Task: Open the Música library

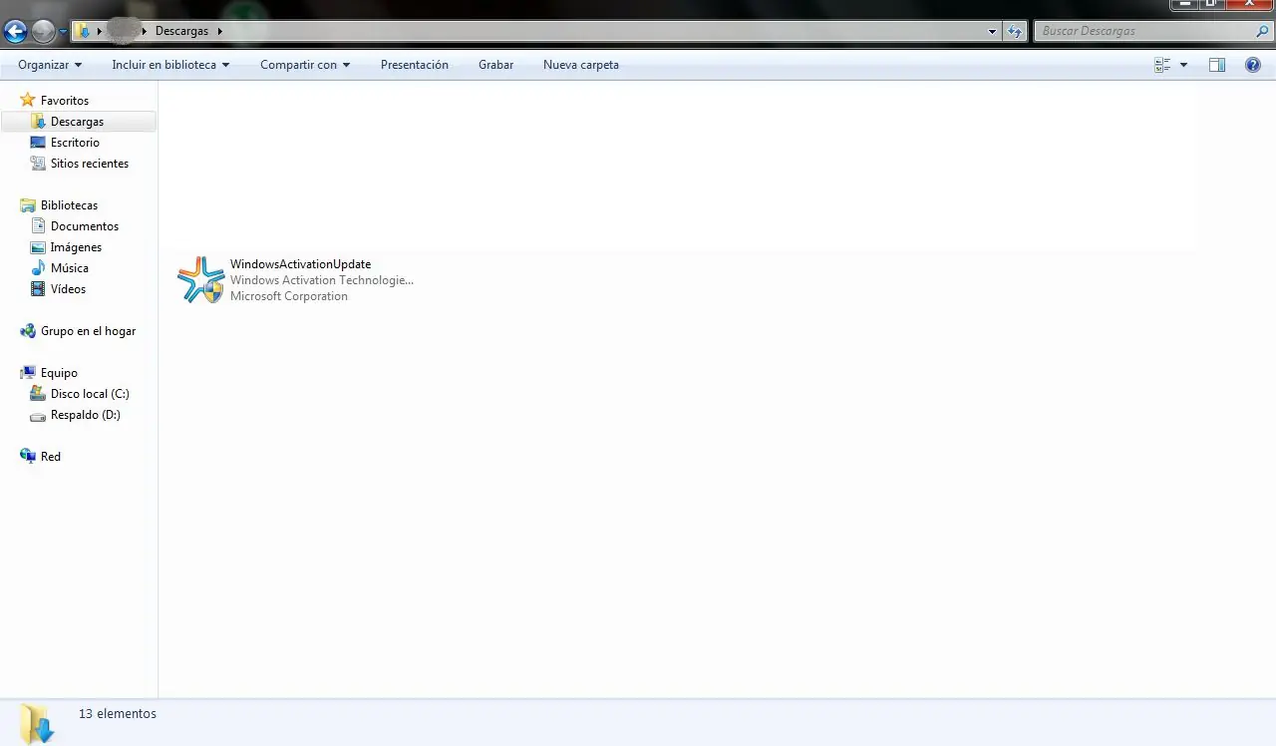Action: pyautogui.click(x=70, y=268)
